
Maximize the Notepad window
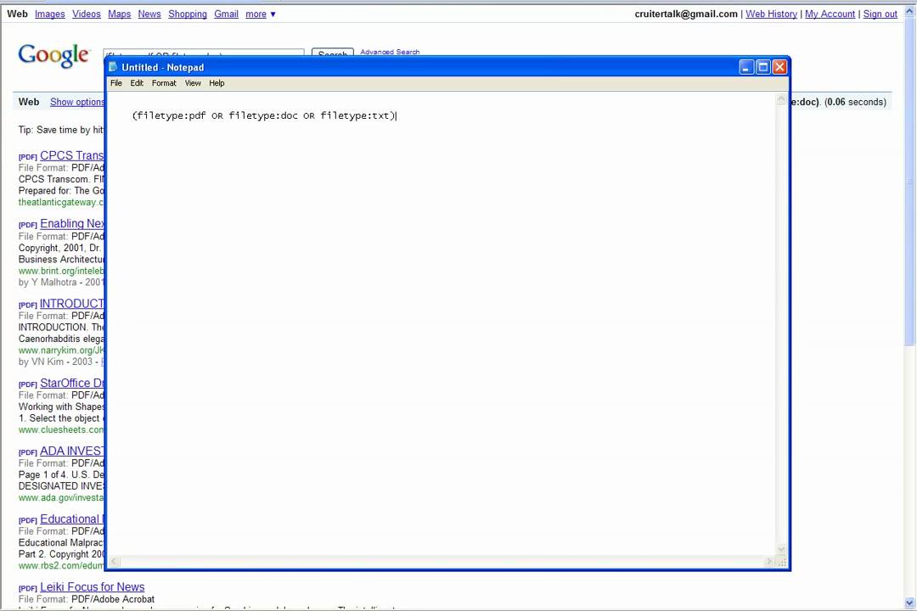(x=762, y=67)
